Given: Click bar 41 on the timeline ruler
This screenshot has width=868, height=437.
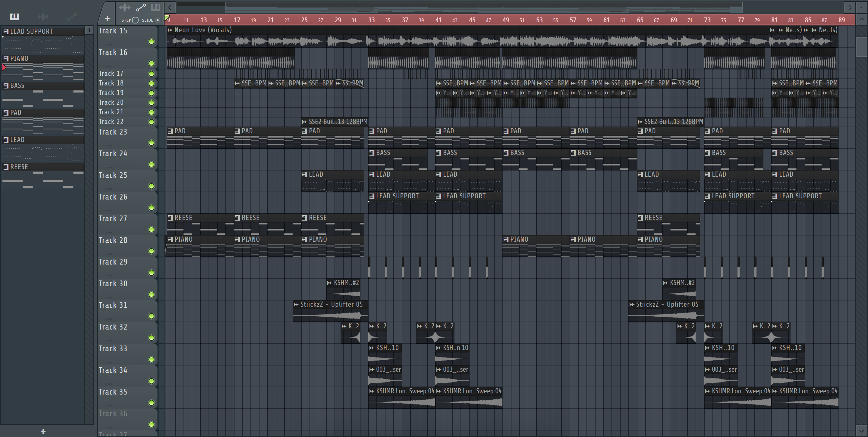Looking at the screenshot, I should tap(438, 20).
